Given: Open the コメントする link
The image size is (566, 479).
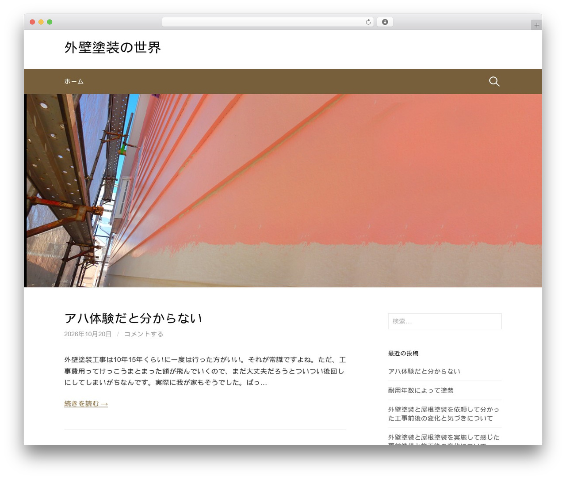Looking at the screenshot, I should pyautogui.click(x=144, y=334).
